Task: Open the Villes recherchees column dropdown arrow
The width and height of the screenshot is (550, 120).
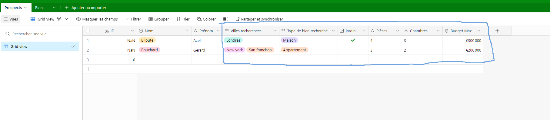Action: pos(275,31)
